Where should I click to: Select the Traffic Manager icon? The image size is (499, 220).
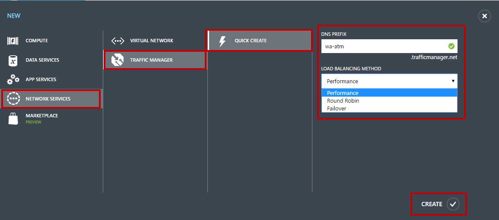118,60
